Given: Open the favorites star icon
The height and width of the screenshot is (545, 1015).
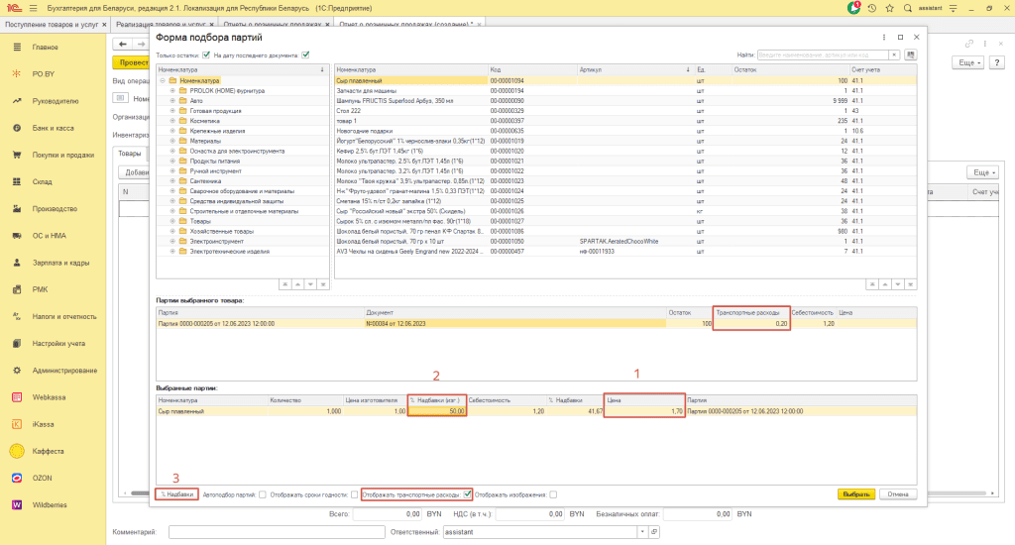Looking at the screenshot, I should coord(889,8).
